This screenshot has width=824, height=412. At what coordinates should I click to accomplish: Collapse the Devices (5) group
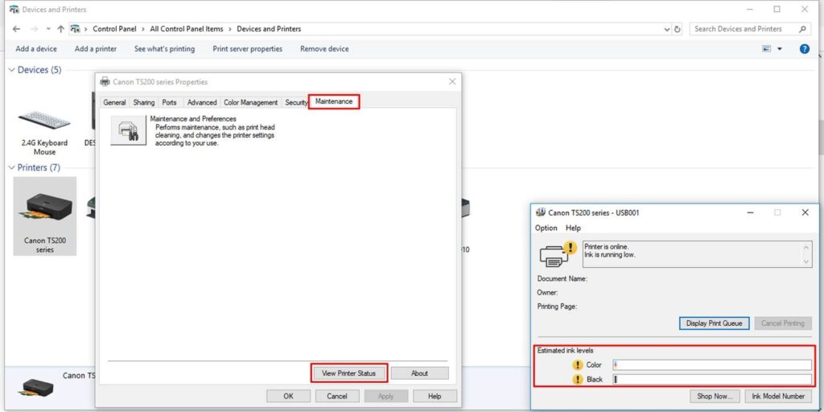pos(11,70)
